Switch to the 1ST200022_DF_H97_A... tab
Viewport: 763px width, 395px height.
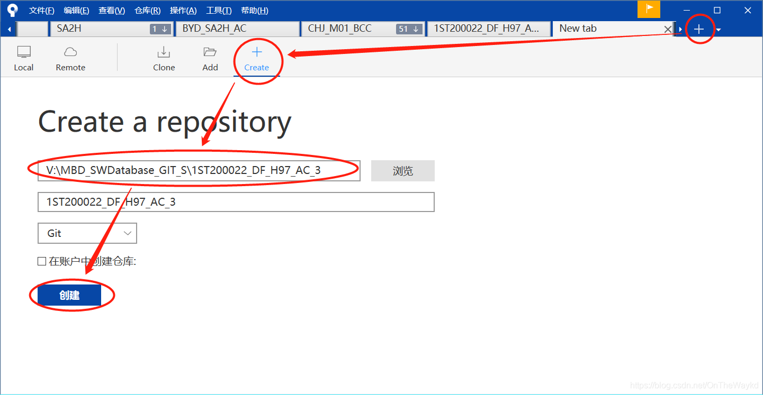click(x=489, y=29)
